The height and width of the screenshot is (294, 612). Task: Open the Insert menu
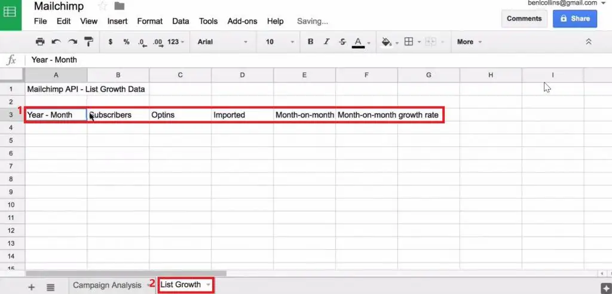point(118,22)
